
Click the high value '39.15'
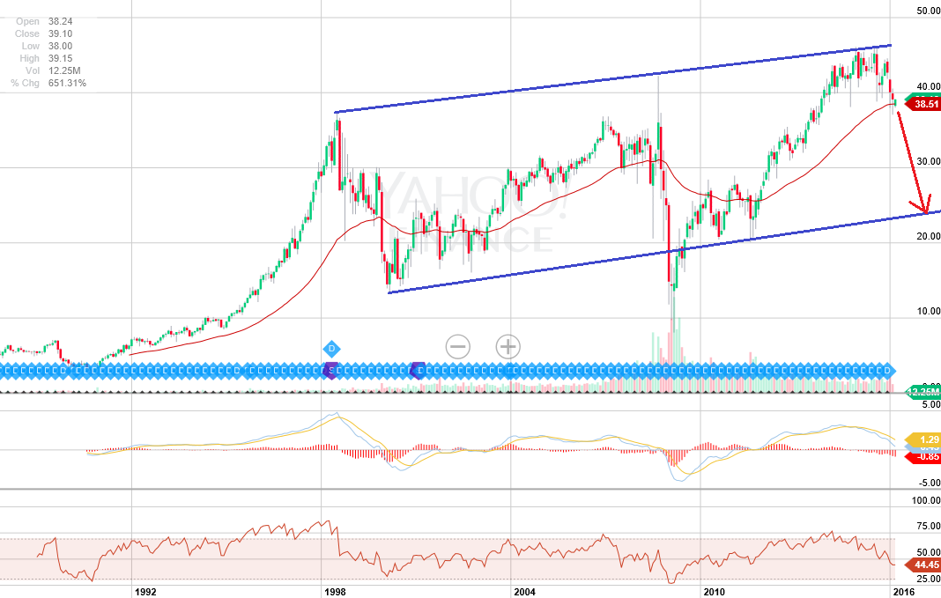[x=61, y=58]
